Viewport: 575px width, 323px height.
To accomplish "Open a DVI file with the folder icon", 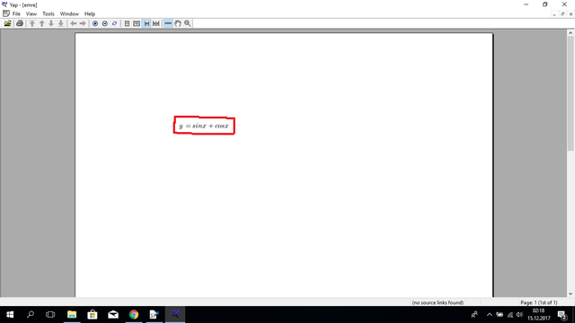I will 8,23.
